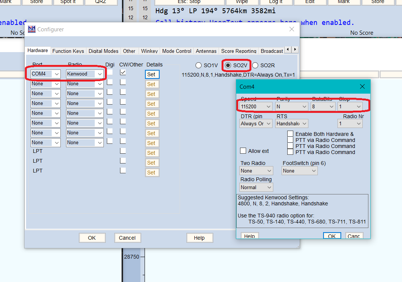Click OK in the Configurer dialog

pos(92,238)
